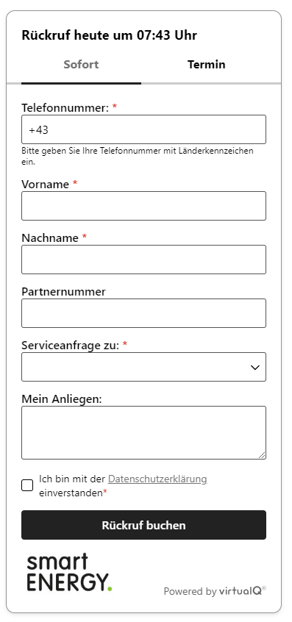Switch to the Sofort tab
The height and width of the screenshot is (622, 292).
81,65
